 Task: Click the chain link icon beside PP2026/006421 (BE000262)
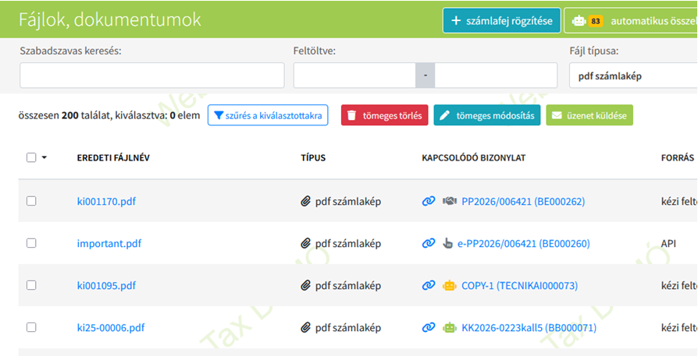pos(428,202)
